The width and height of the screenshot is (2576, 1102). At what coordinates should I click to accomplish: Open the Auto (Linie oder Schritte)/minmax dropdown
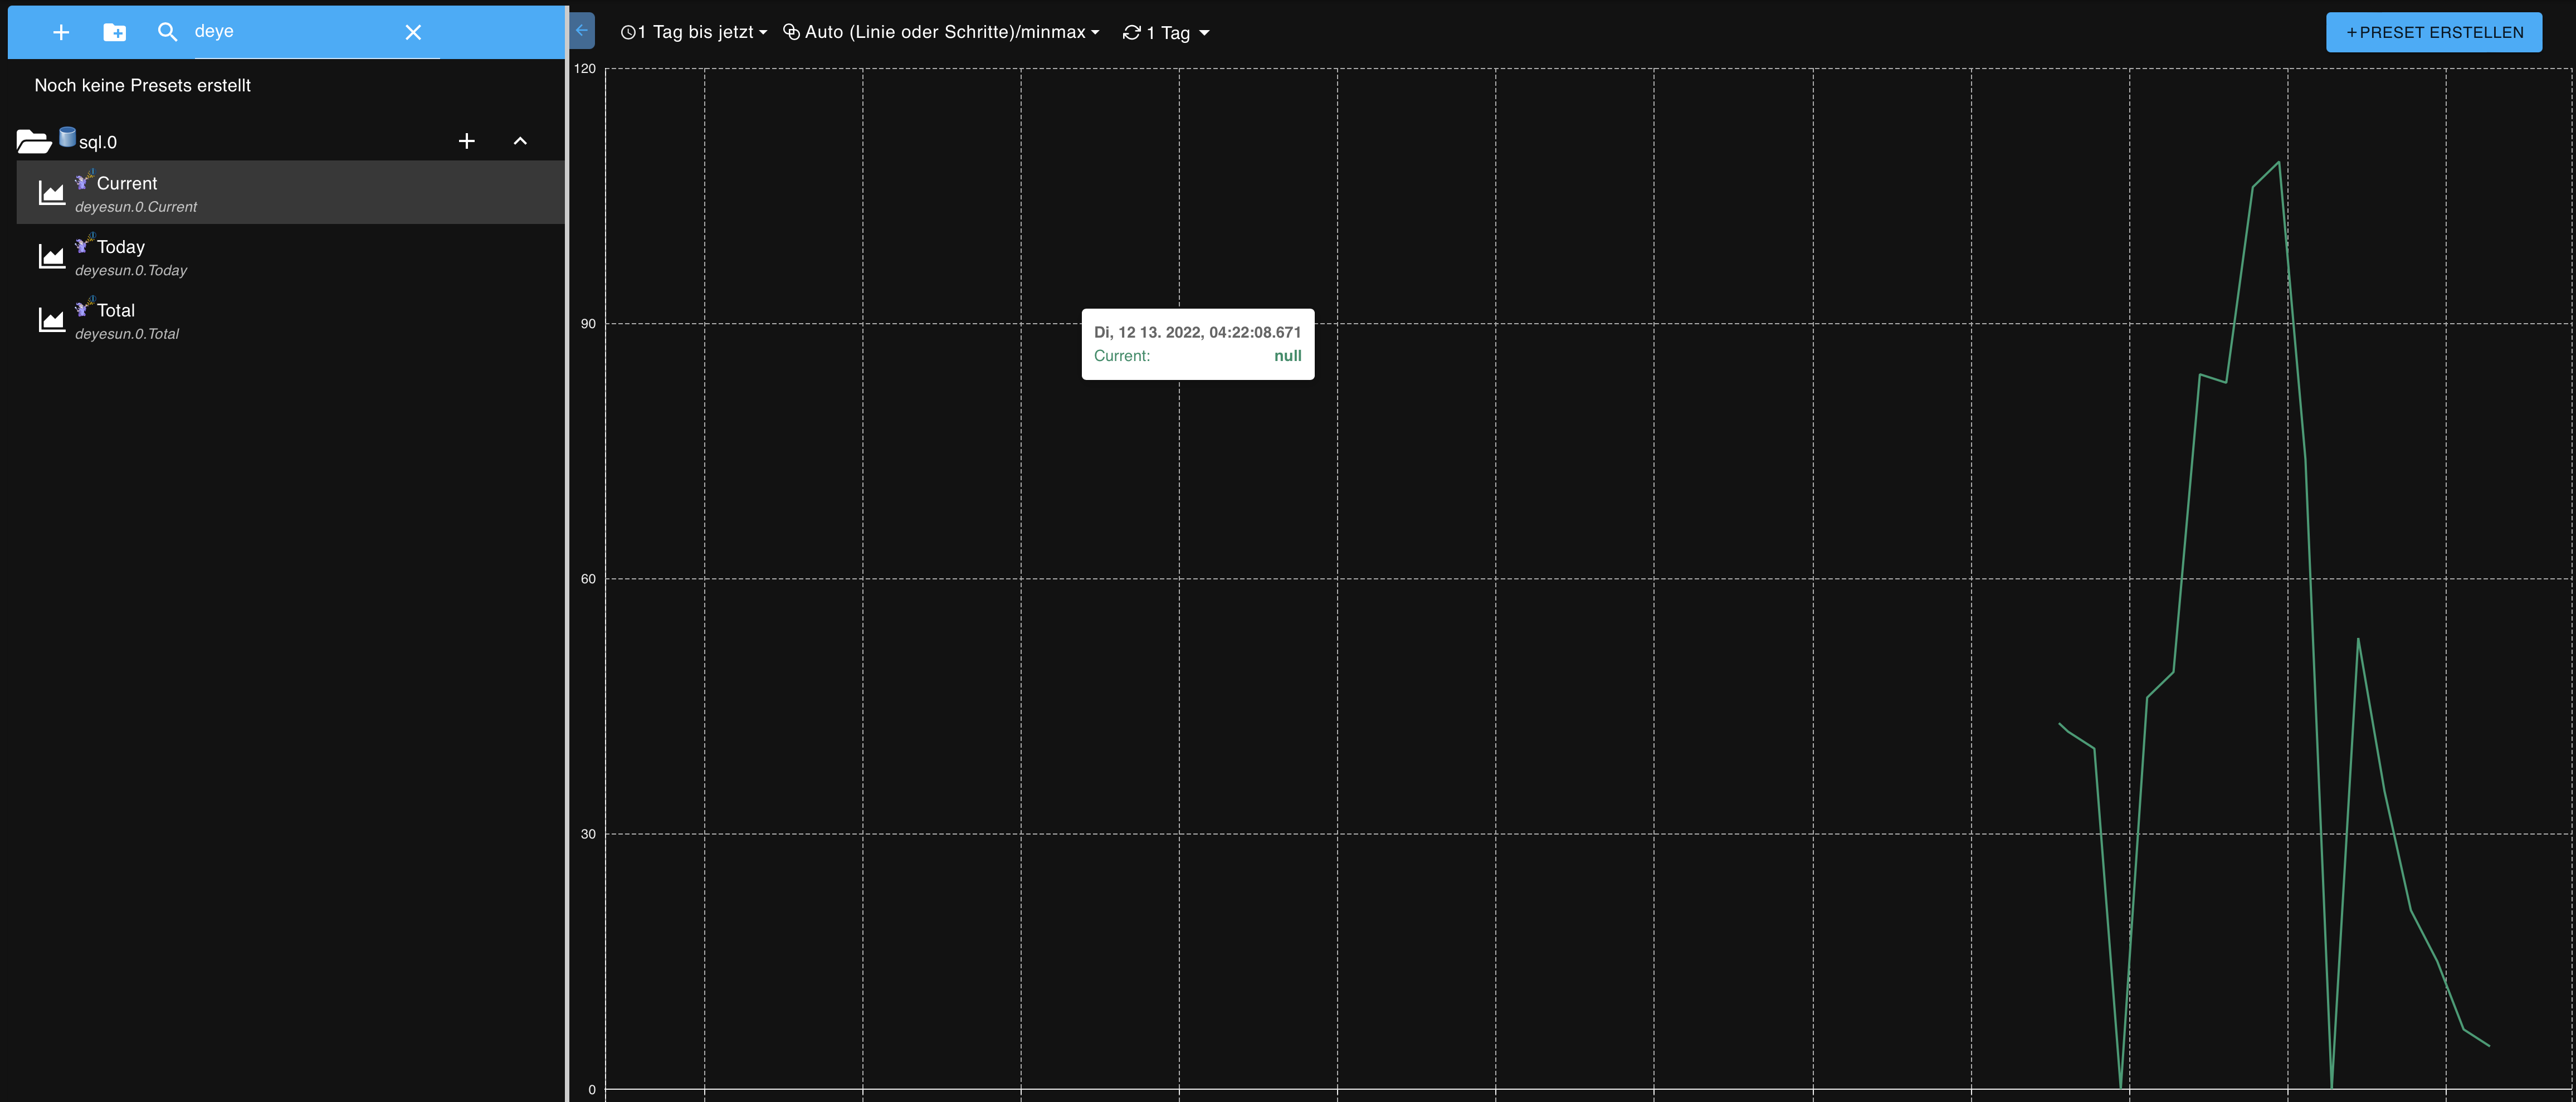941,32
